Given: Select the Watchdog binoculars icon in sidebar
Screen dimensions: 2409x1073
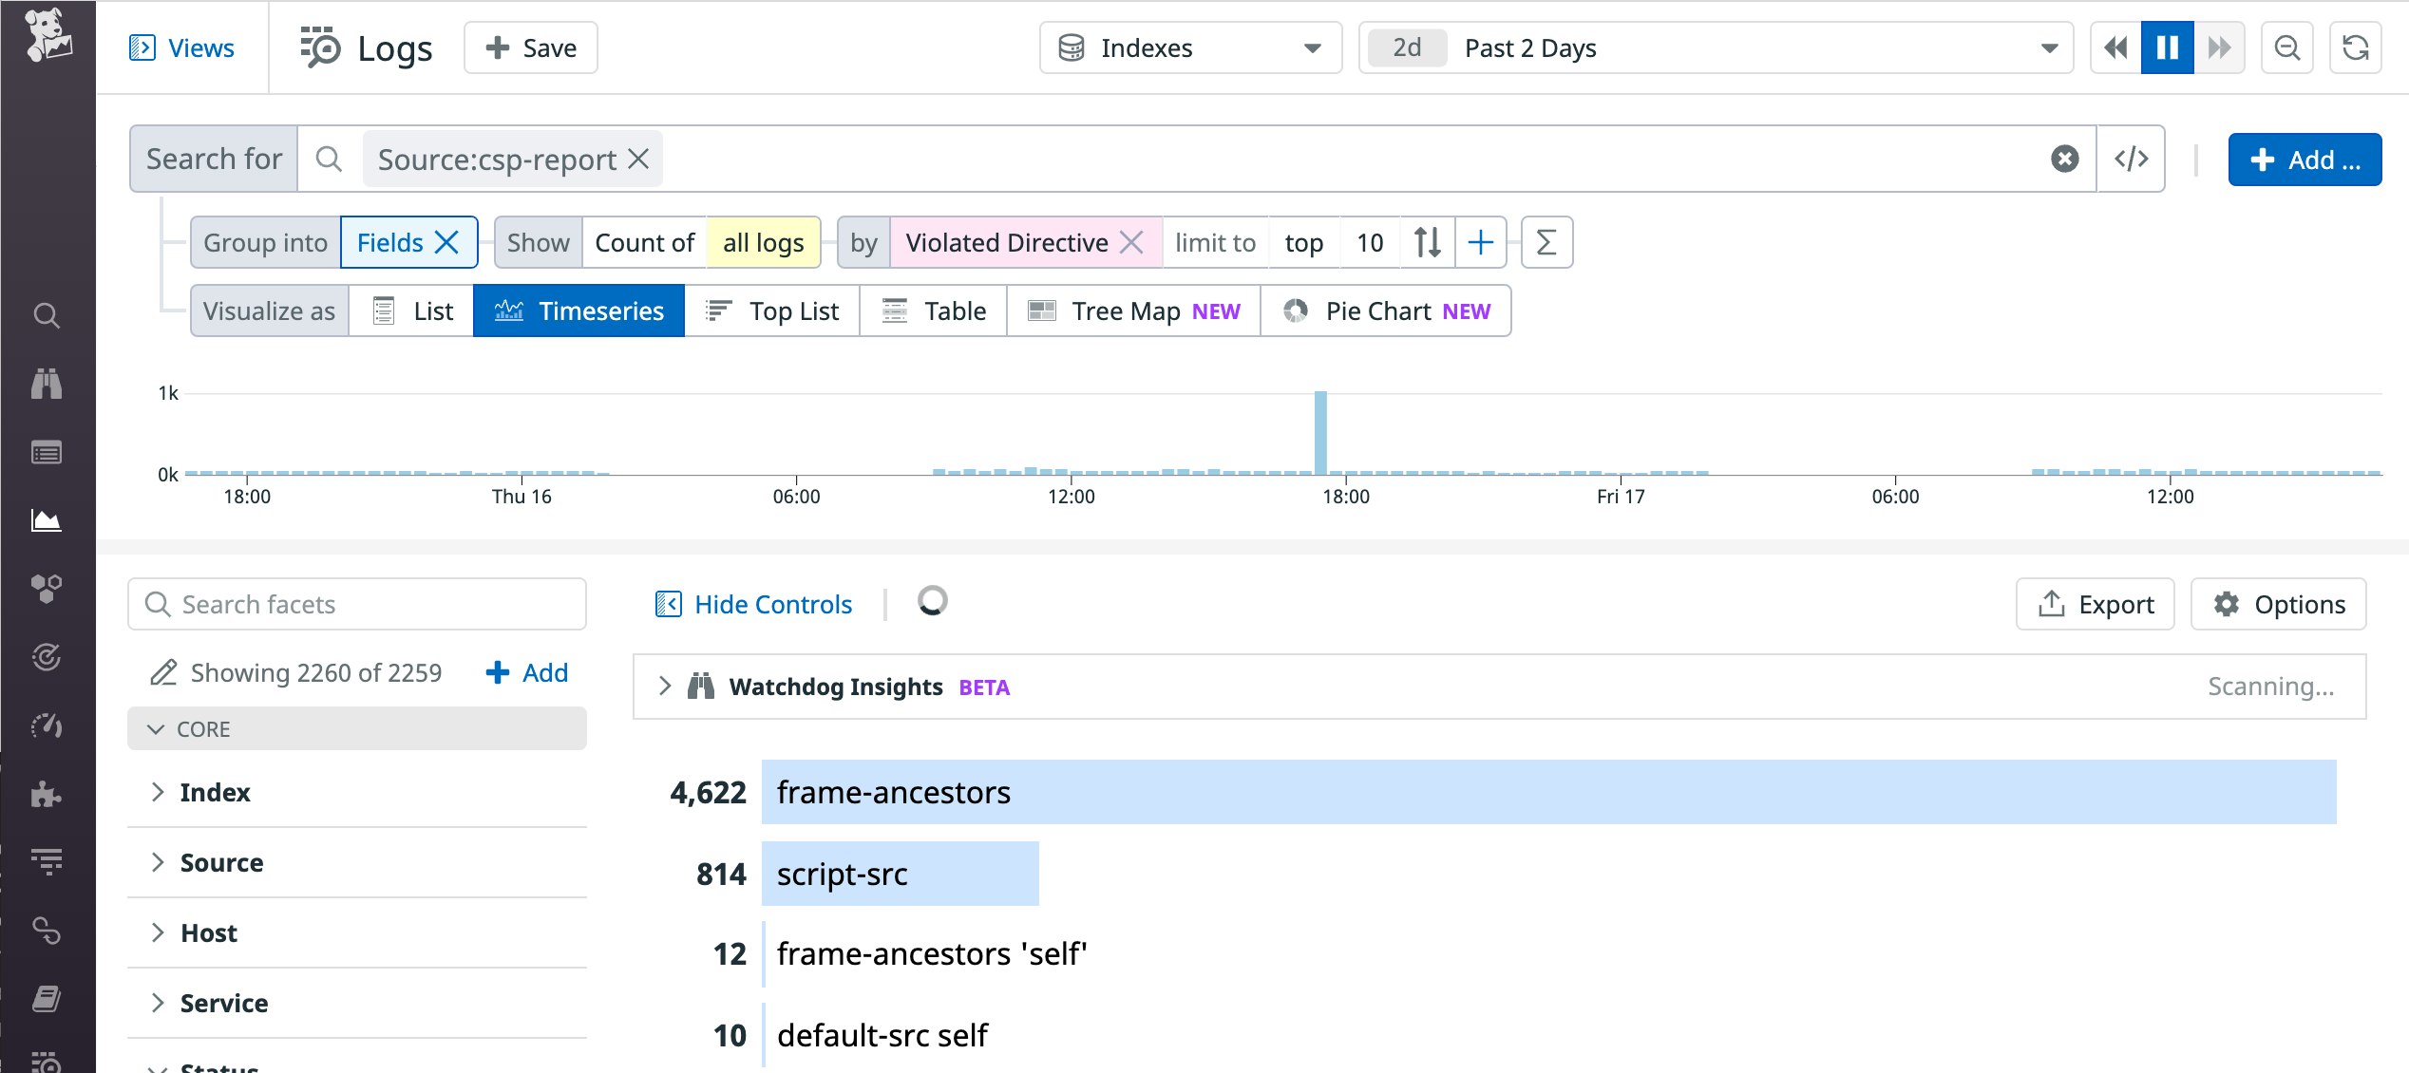Looking at the screenshot, I should coord(47,384).
